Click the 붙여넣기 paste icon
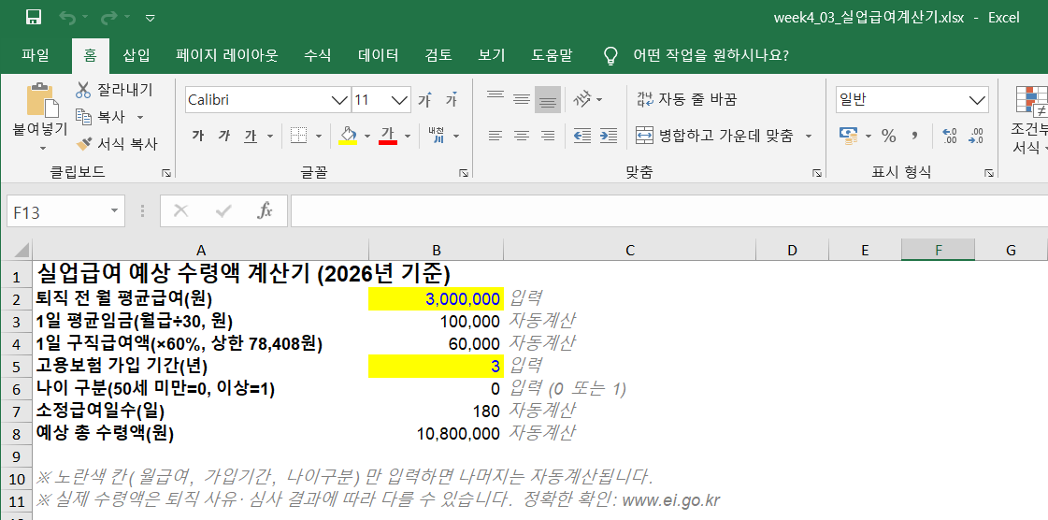Screen dimensions: 1048x520 42,100
